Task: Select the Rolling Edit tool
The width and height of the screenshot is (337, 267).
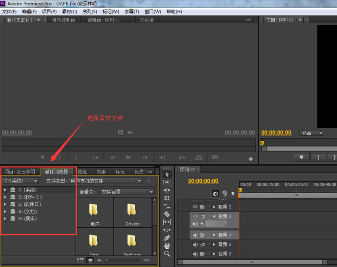Action: point(167,198)
